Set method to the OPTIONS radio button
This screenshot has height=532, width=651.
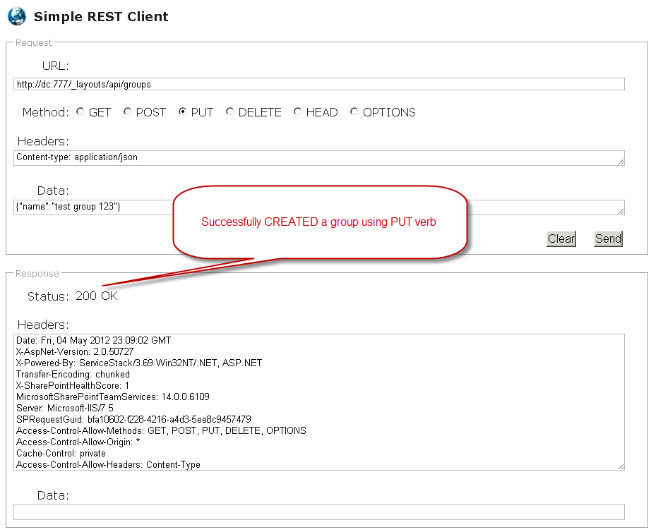pyautogui.click(x=354, y=111)
